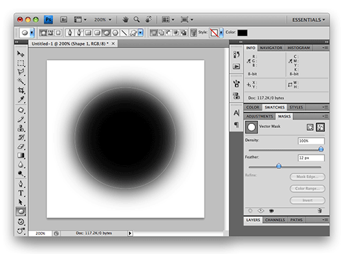Enable Paths mode in options bar
344x254 pixels.
point(51,33)
